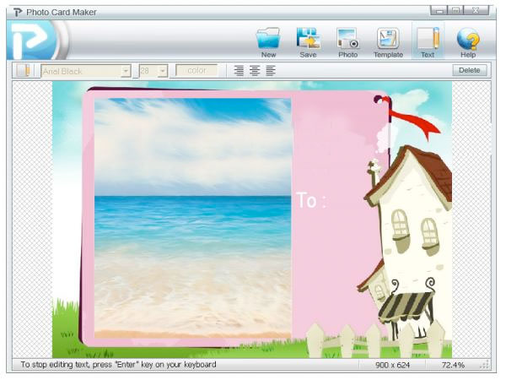Expand the Arial Black font dropdown

click(x=126, y=71)
